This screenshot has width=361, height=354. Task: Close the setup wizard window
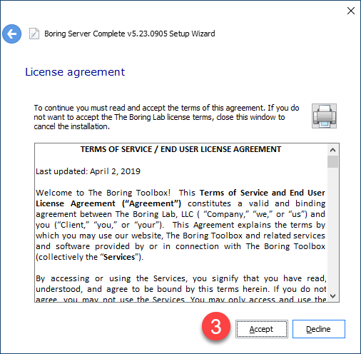pos(351,11)
